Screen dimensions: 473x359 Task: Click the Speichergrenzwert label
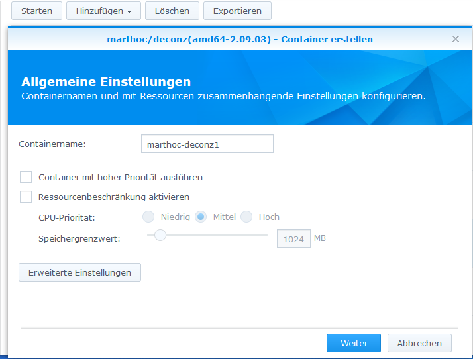click(79, 239)
